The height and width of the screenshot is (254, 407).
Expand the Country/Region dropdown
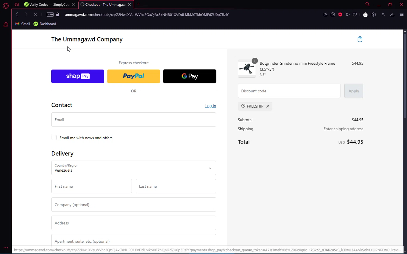click(x=133, y=168)
